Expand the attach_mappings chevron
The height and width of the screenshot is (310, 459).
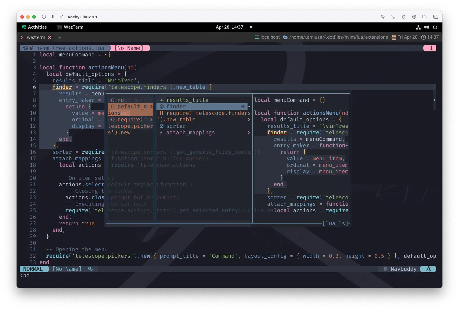point(249,133)
